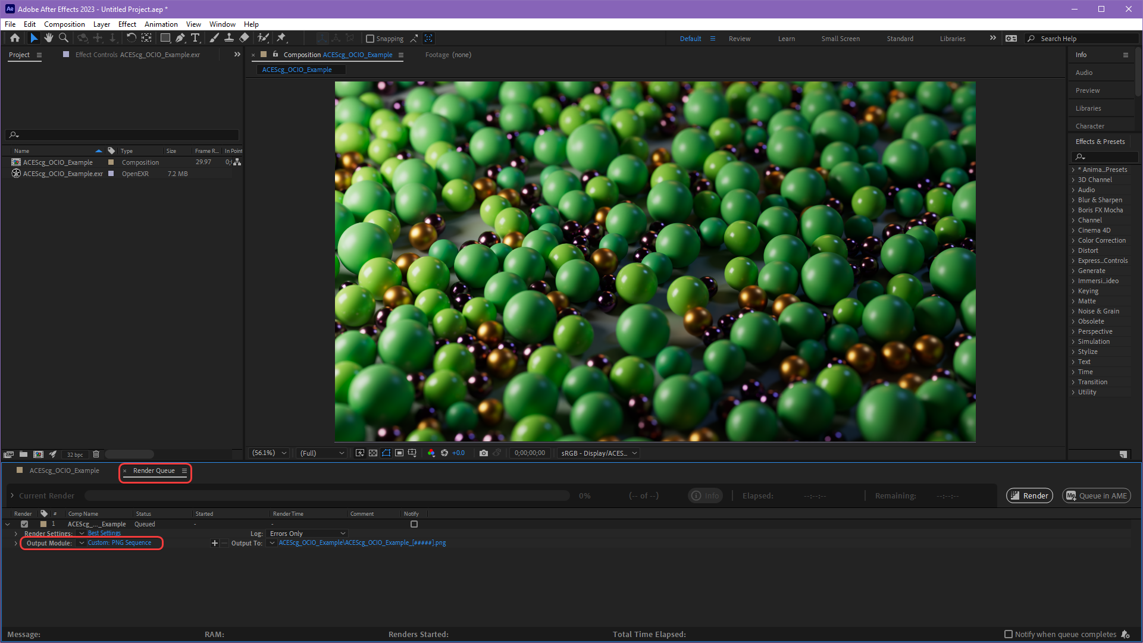Viewport: 1143px width, 643px height.
Task: Take a snapshot with camera icon
Action: point(484,453)
